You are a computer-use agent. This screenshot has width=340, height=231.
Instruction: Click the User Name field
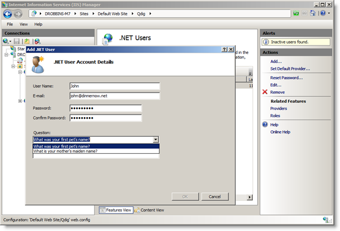(x=115, y=86)
